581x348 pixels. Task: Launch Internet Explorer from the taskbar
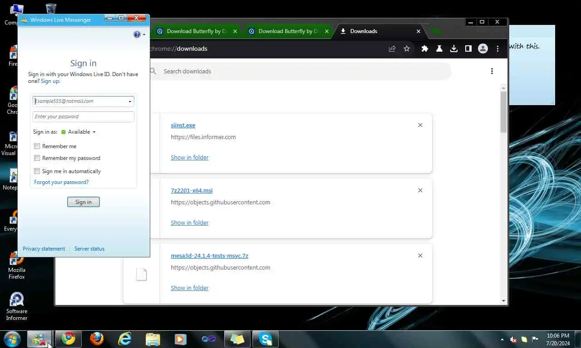pos(125,339)
